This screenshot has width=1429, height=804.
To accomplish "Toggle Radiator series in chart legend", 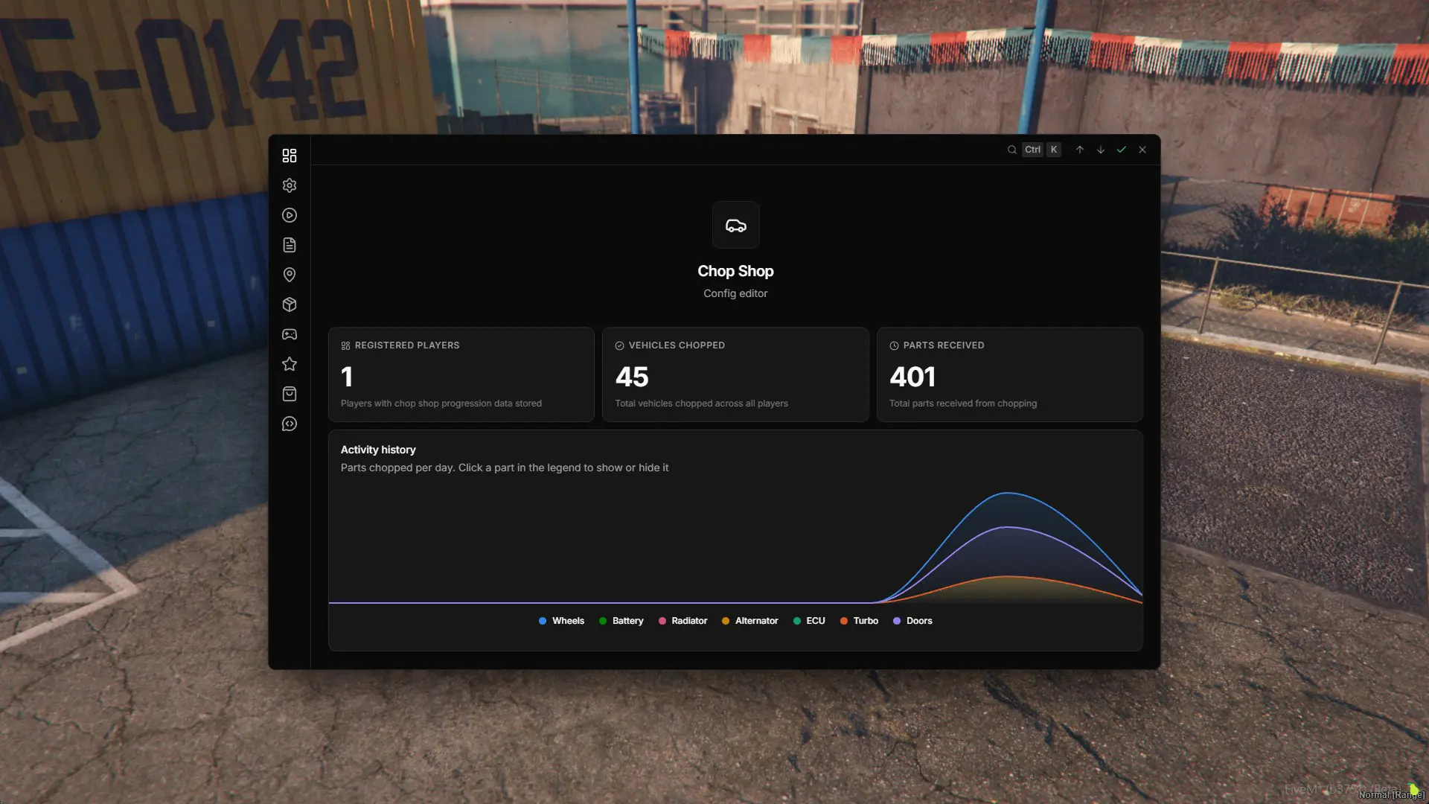I will click(683, 621).
